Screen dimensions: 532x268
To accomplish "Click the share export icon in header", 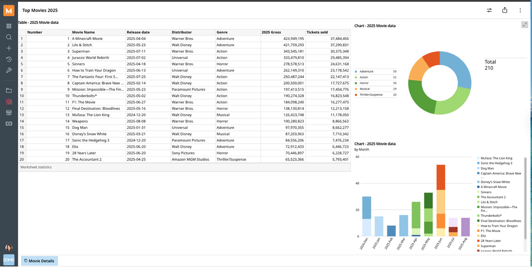I will click(x=505, y=10).
